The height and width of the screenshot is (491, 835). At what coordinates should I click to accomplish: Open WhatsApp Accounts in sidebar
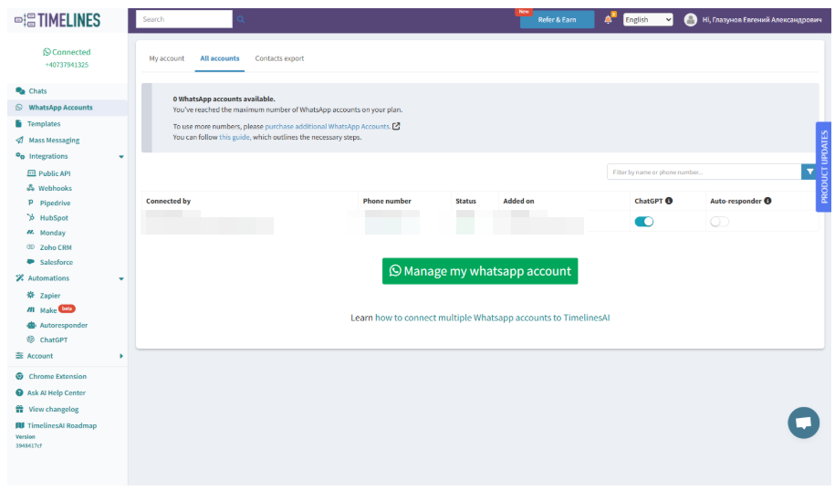[x=68, y=108]
